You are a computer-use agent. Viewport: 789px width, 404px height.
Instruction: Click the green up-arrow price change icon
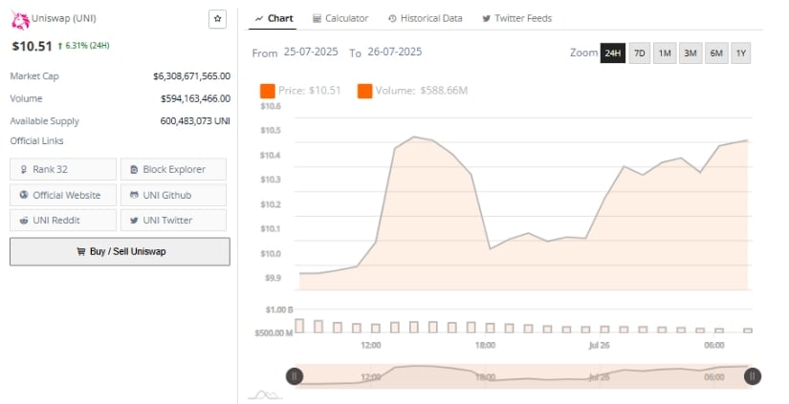pyautogui.click(x=60, y=46)
